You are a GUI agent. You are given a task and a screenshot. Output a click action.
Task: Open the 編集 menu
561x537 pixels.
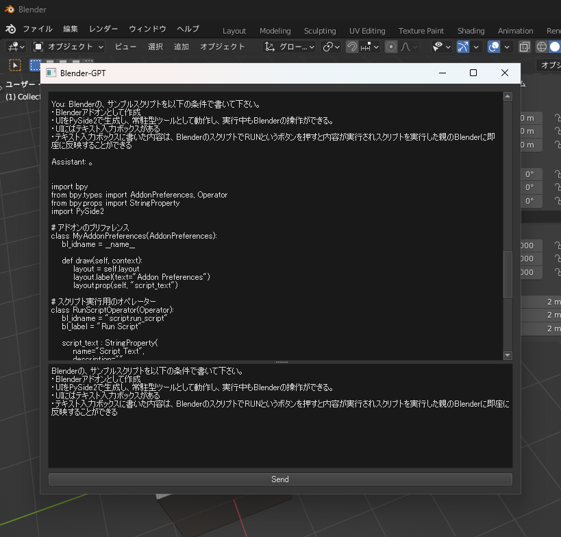click(x=71, y=29)
